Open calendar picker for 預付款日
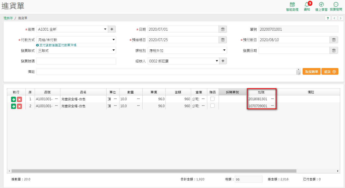Viewport: 345px width, 188px height. 334,40
